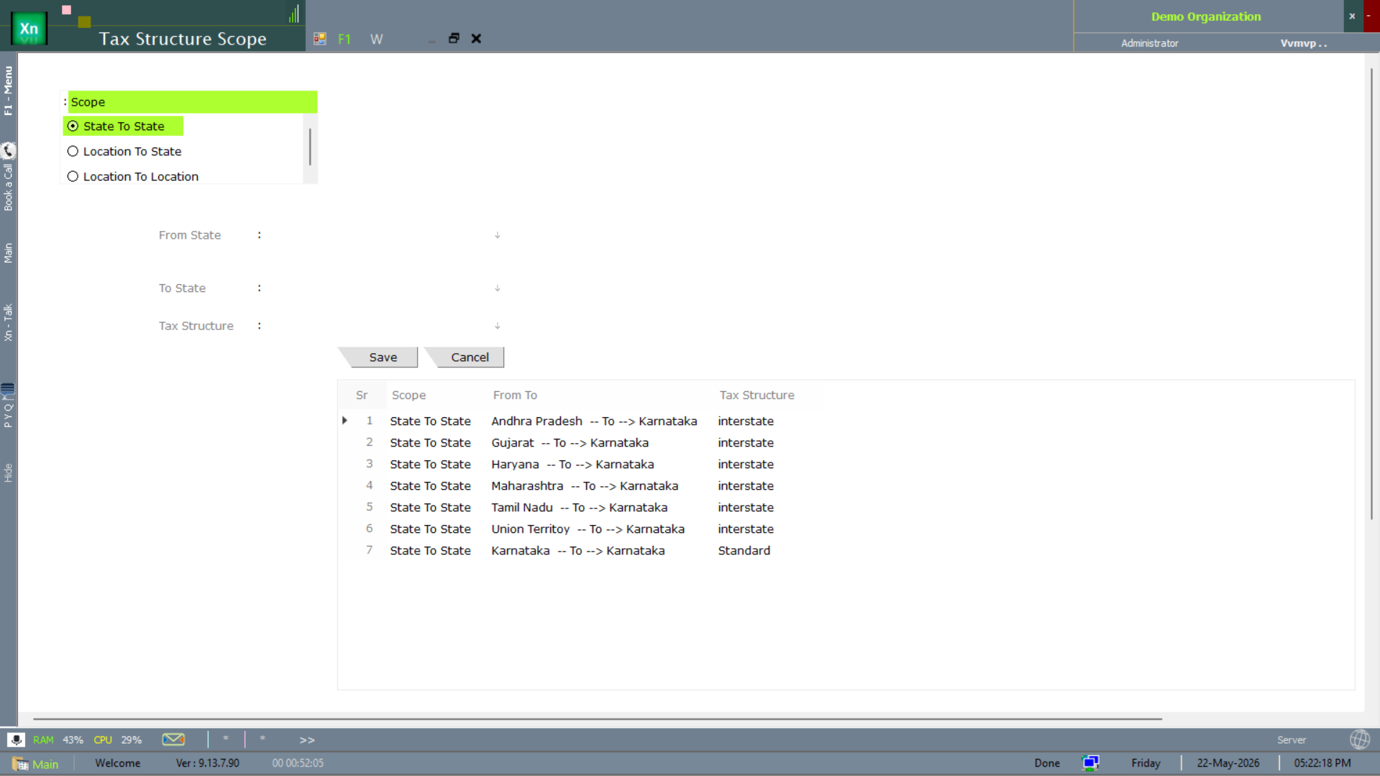Select the Location To Location scope option
This screenshot has width=1380, height=776.
point(133,176)
